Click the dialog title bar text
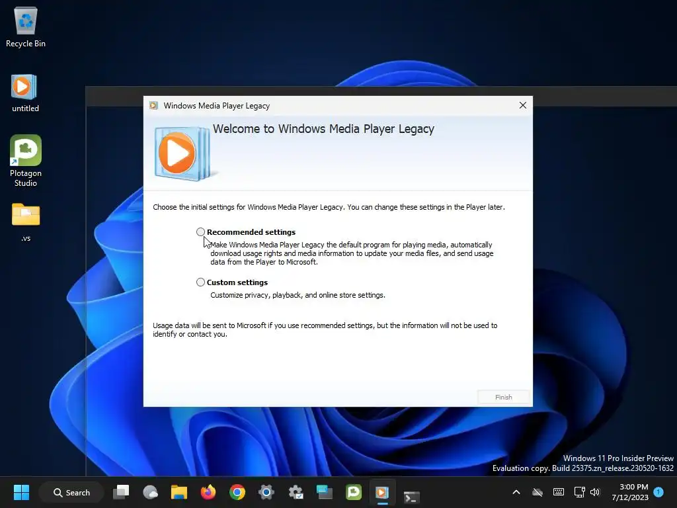 pyautogui.click(x=217, y=105)
